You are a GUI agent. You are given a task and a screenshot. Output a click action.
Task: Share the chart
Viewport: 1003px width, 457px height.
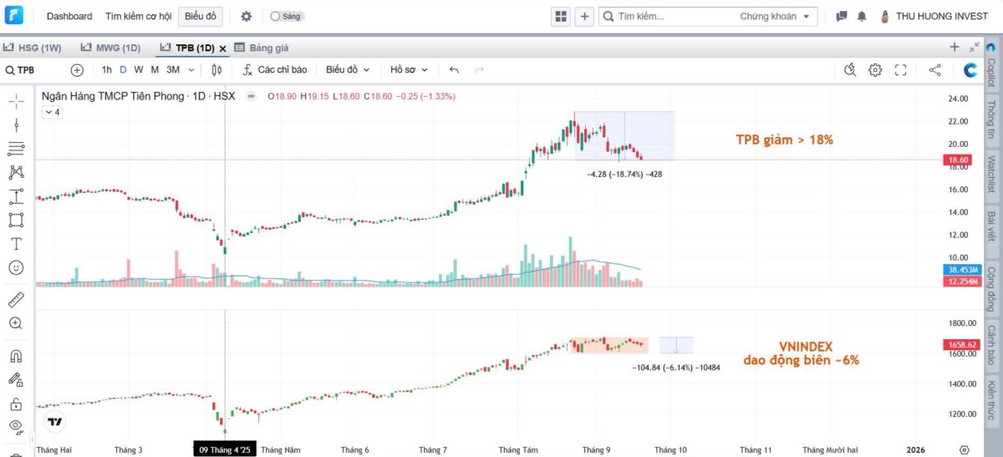pos(935,70)
